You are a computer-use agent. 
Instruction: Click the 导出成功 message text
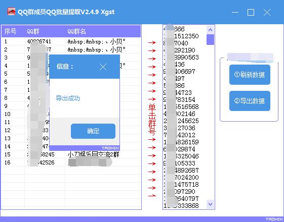pos(68,98)
